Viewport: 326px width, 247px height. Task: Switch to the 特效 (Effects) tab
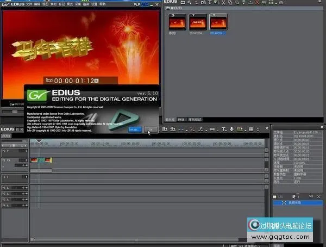(x=181, y=119)
